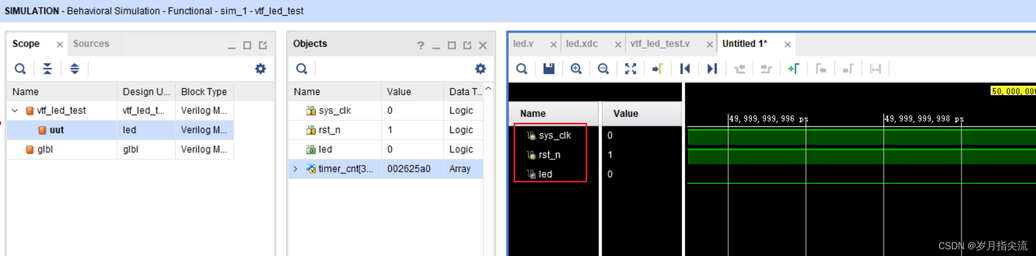
Task: Close the led.xdc tab
Action: [618, 45]
